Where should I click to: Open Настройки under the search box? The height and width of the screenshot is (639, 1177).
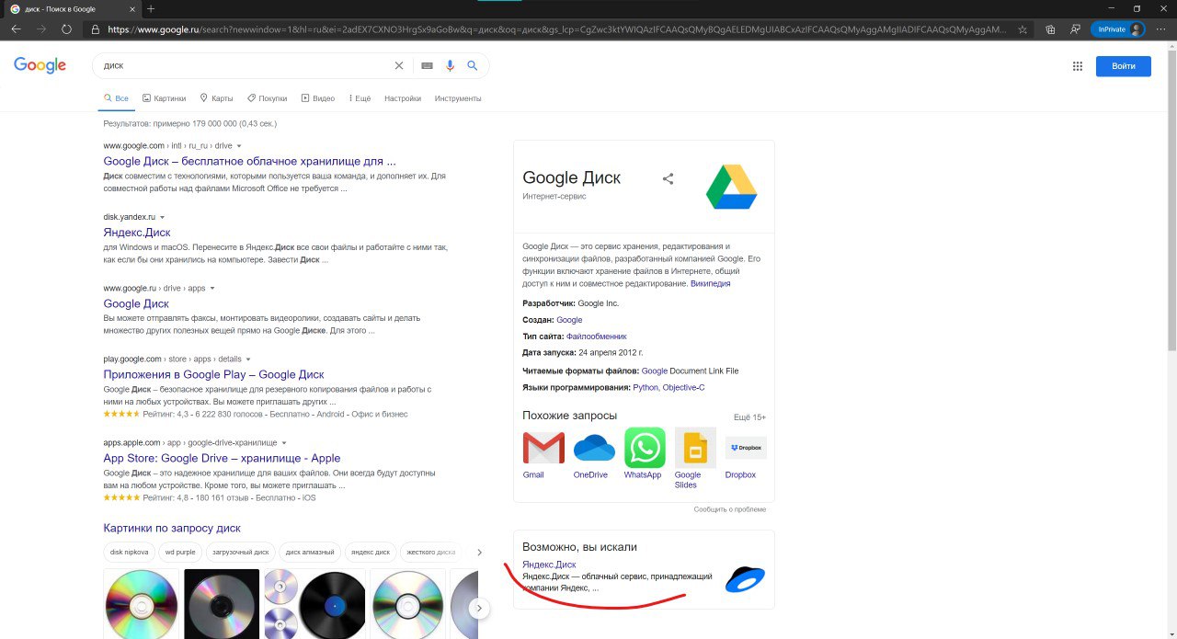403,98
